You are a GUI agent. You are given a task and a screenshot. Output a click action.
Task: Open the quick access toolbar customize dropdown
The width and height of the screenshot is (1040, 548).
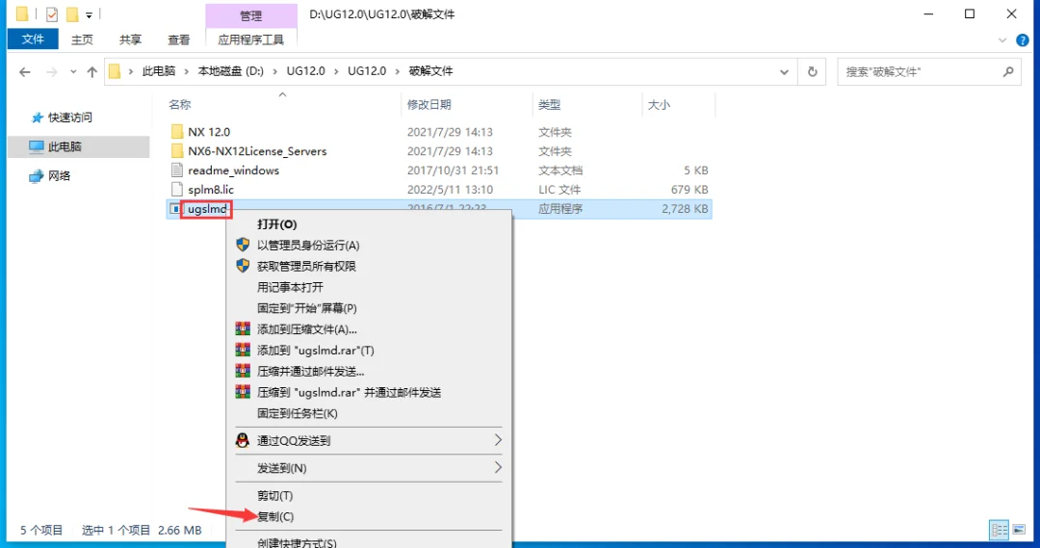click(89, 14)
